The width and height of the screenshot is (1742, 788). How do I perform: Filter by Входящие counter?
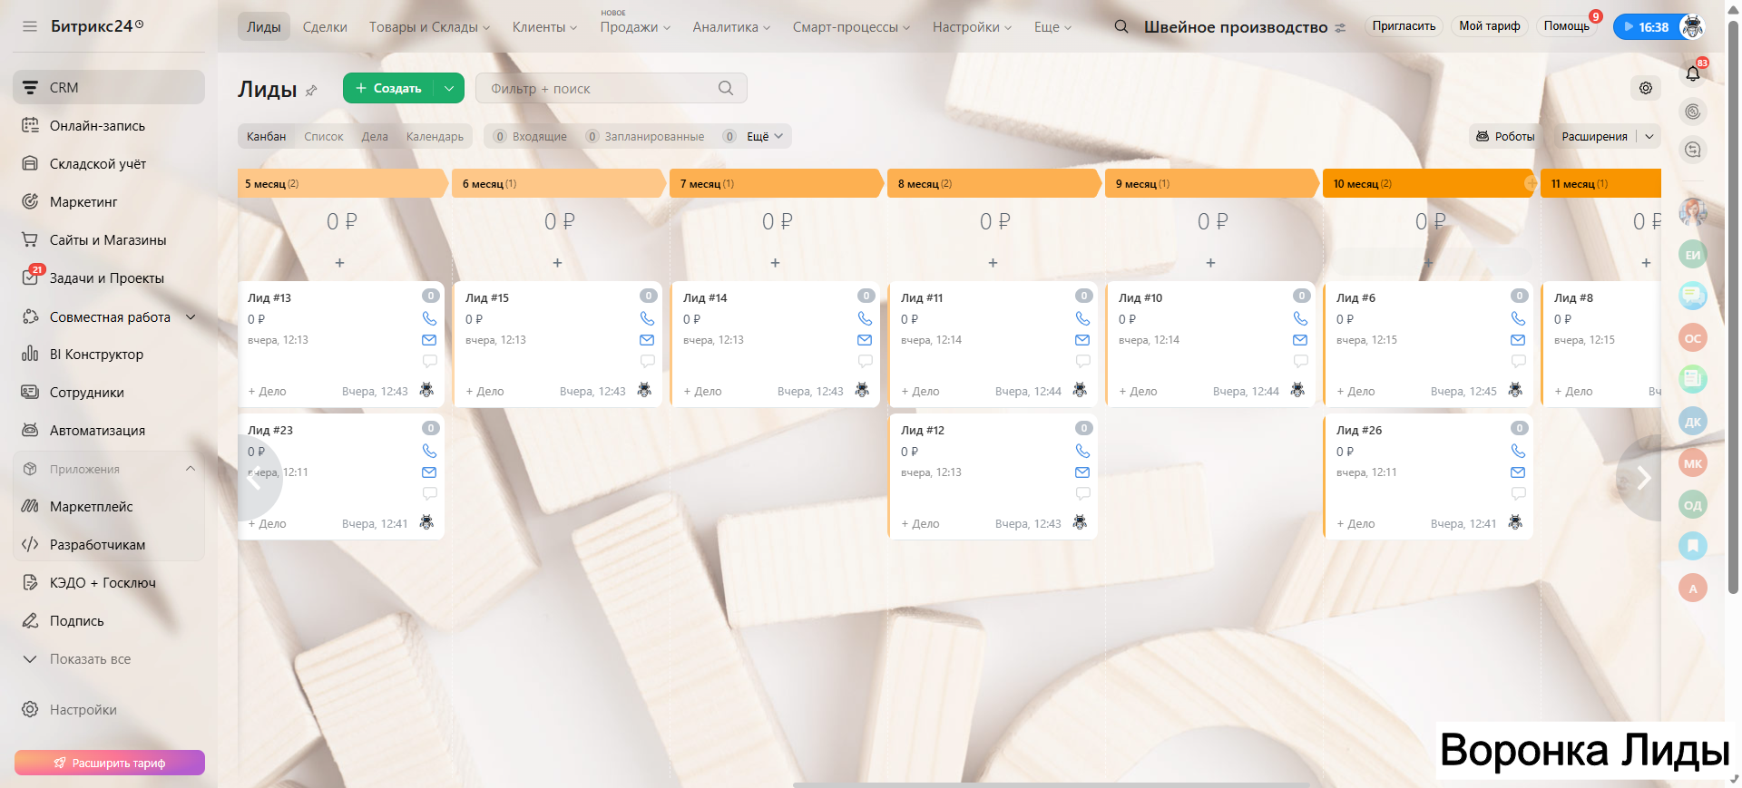coord(531,136)
